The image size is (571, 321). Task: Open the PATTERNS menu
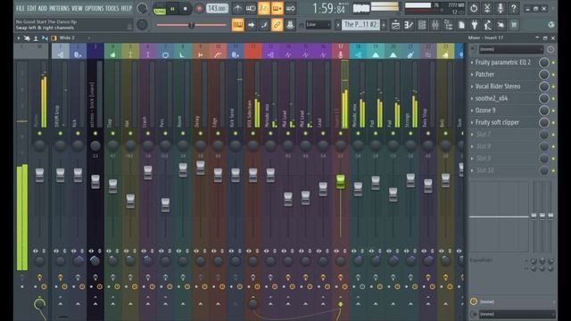point(60,8)
